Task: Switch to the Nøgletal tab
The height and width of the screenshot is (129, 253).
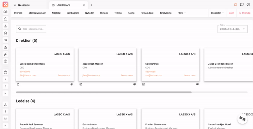Action: pyautogui.click(x=56, y=13)
